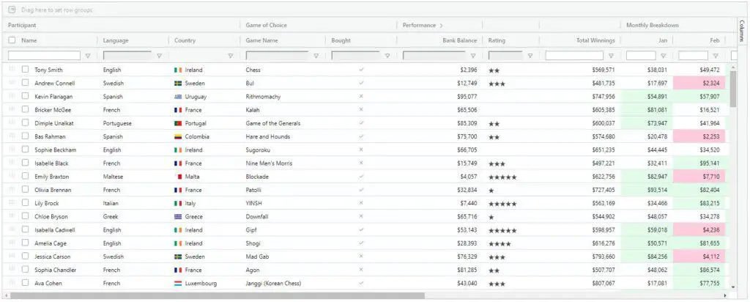Click the Rating column filter funnel
Viewport: 750px width, 302px height.
(530, 56)
